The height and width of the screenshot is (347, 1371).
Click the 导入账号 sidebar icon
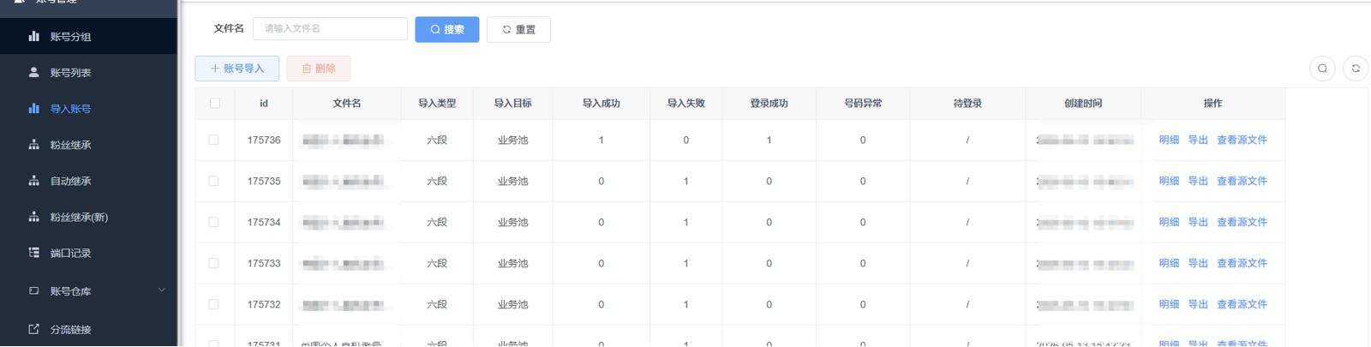[x=33, y=108]
